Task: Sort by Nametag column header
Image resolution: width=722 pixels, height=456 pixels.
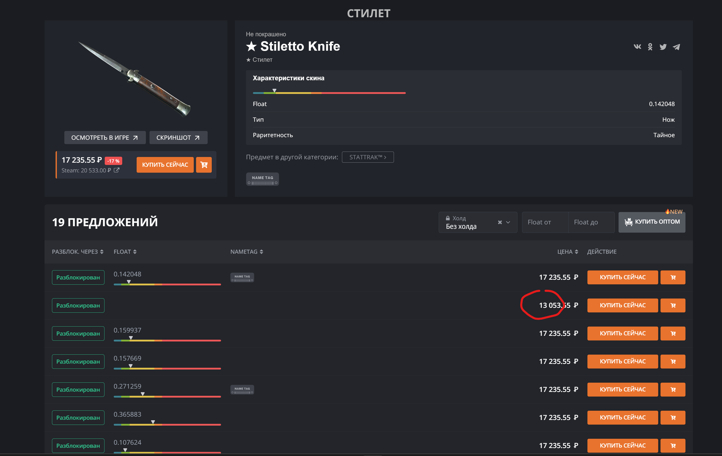Action: (x=246, y=251)
